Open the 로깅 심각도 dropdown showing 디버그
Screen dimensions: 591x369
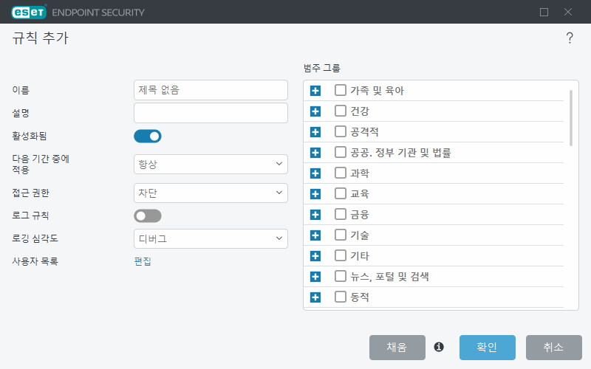pyautogui.click(x=211, y=238)
